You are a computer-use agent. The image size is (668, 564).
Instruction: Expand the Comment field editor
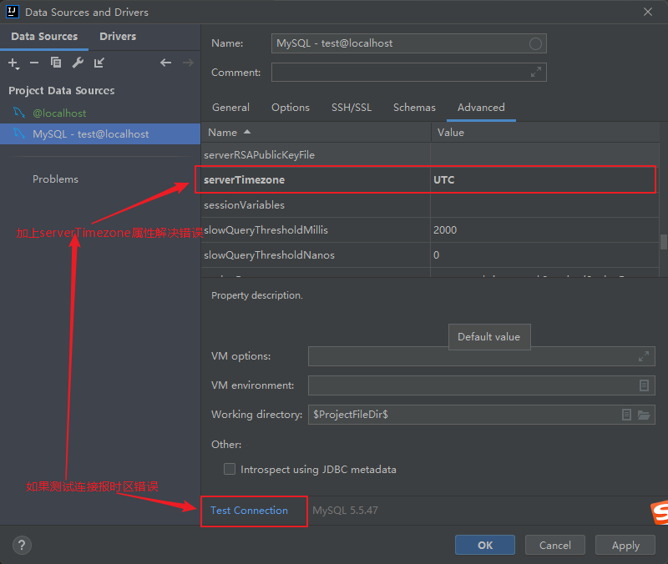click(535, 72)
